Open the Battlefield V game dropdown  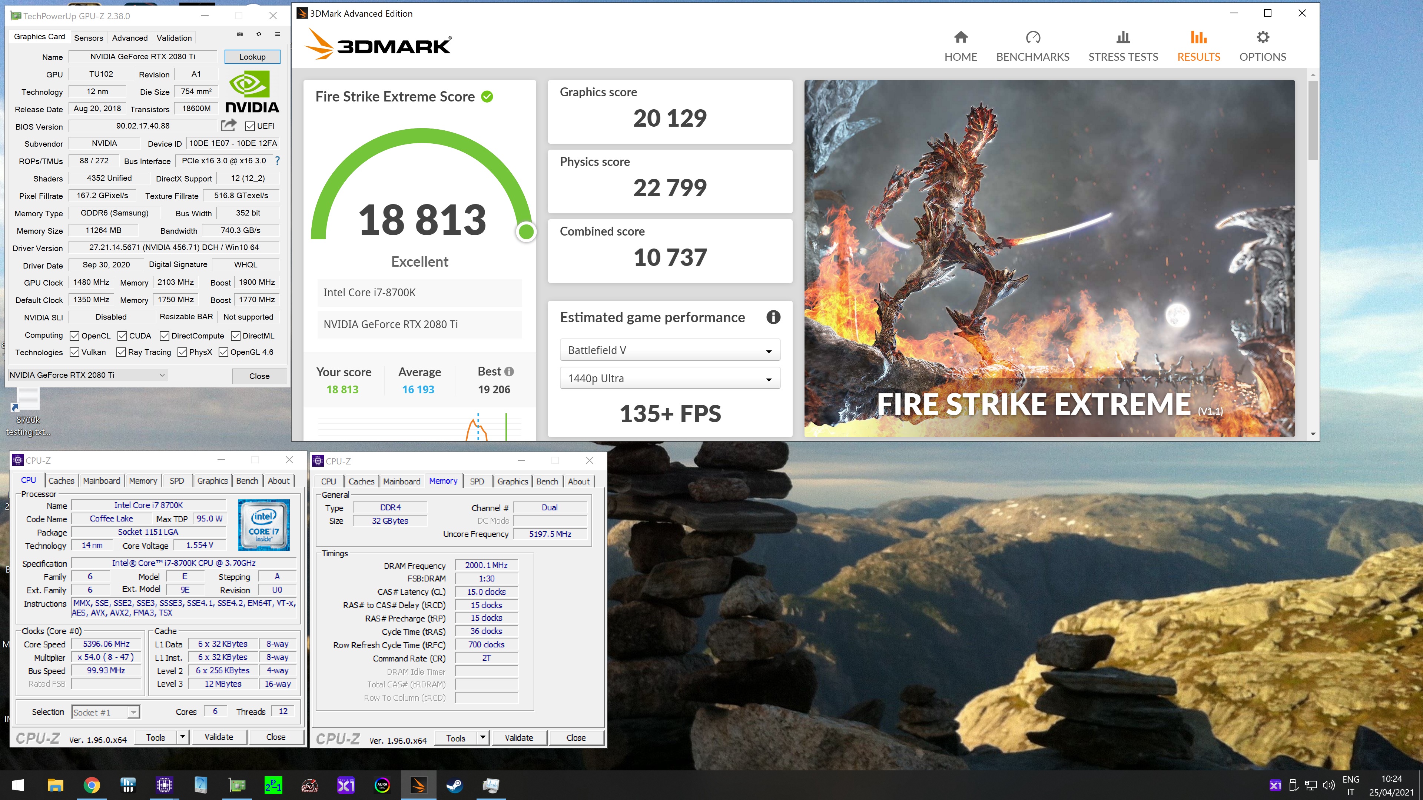coord(670,350)
